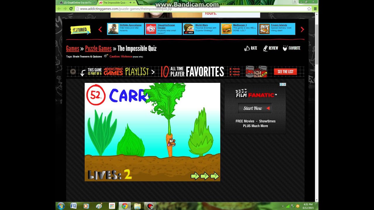The image size is (374, 210).
Task: Go to Puzzle Games breadcrumb link
Action: point(98,48)
